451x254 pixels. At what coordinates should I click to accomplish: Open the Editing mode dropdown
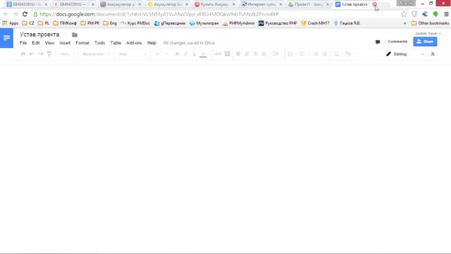coord(404,54)
